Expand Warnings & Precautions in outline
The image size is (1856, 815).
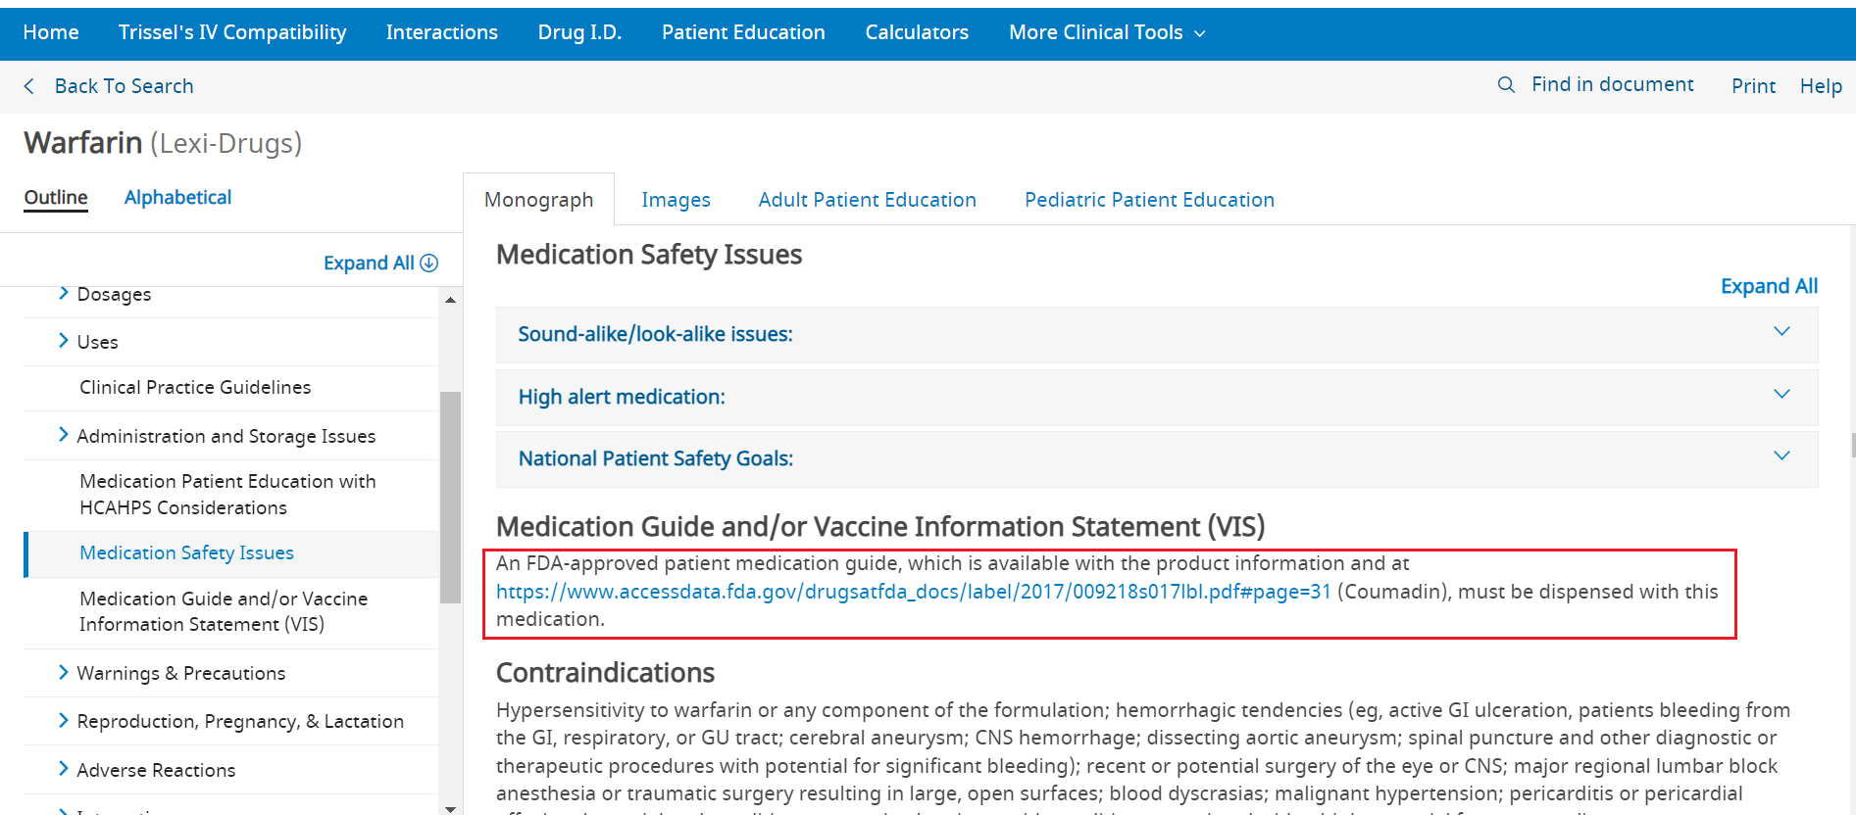[x=64, y=673]
